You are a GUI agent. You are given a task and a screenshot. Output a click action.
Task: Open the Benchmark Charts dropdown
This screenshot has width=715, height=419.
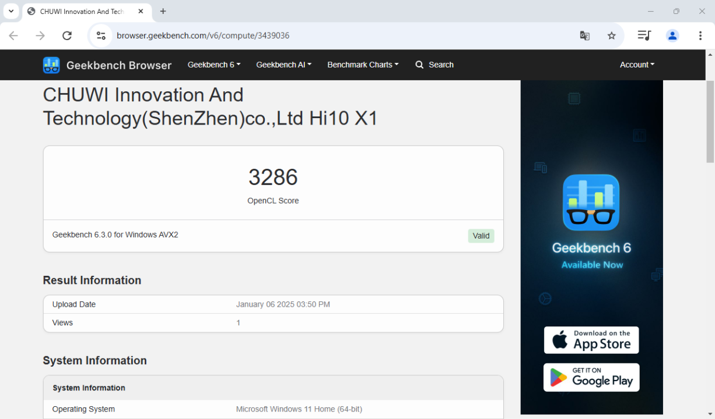point(363,65)
